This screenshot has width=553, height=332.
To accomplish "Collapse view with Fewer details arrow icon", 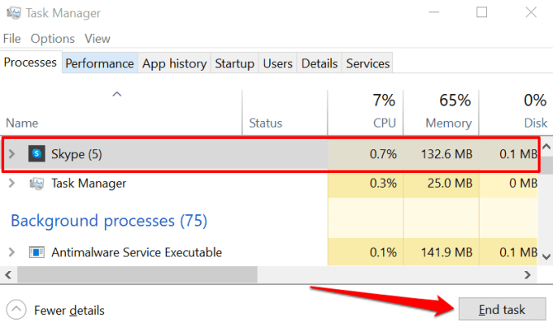I will 17,310.
